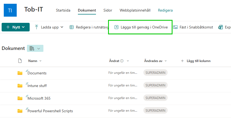Click the Ladda upp upload arrow icon
Screen dimensions: 231x127
(x=37, y=27)
